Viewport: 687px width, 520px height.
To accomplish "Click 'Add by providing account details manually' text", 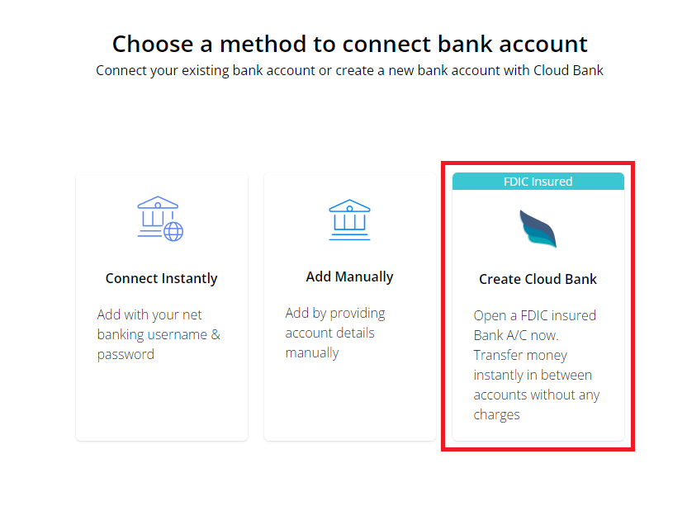I will 335,333.
